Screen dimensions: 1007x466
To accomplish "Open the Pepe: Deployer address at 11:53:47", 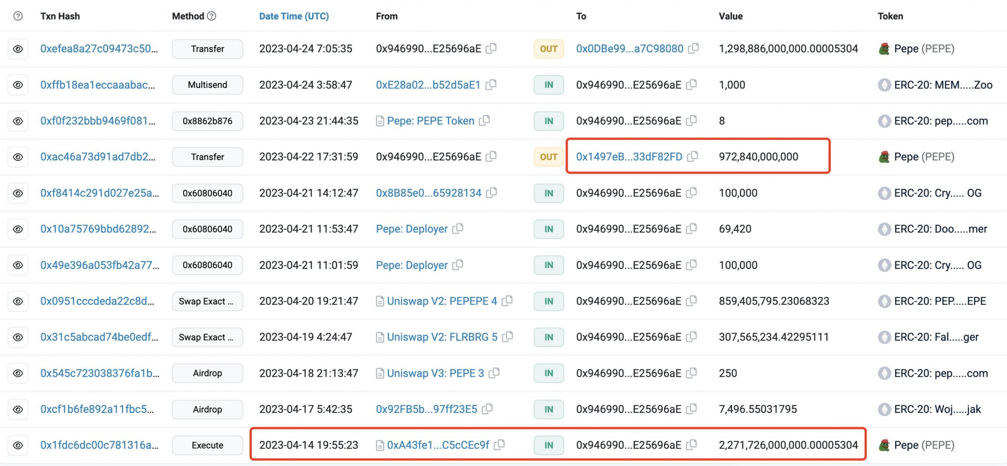I will (x=411, y=229).
